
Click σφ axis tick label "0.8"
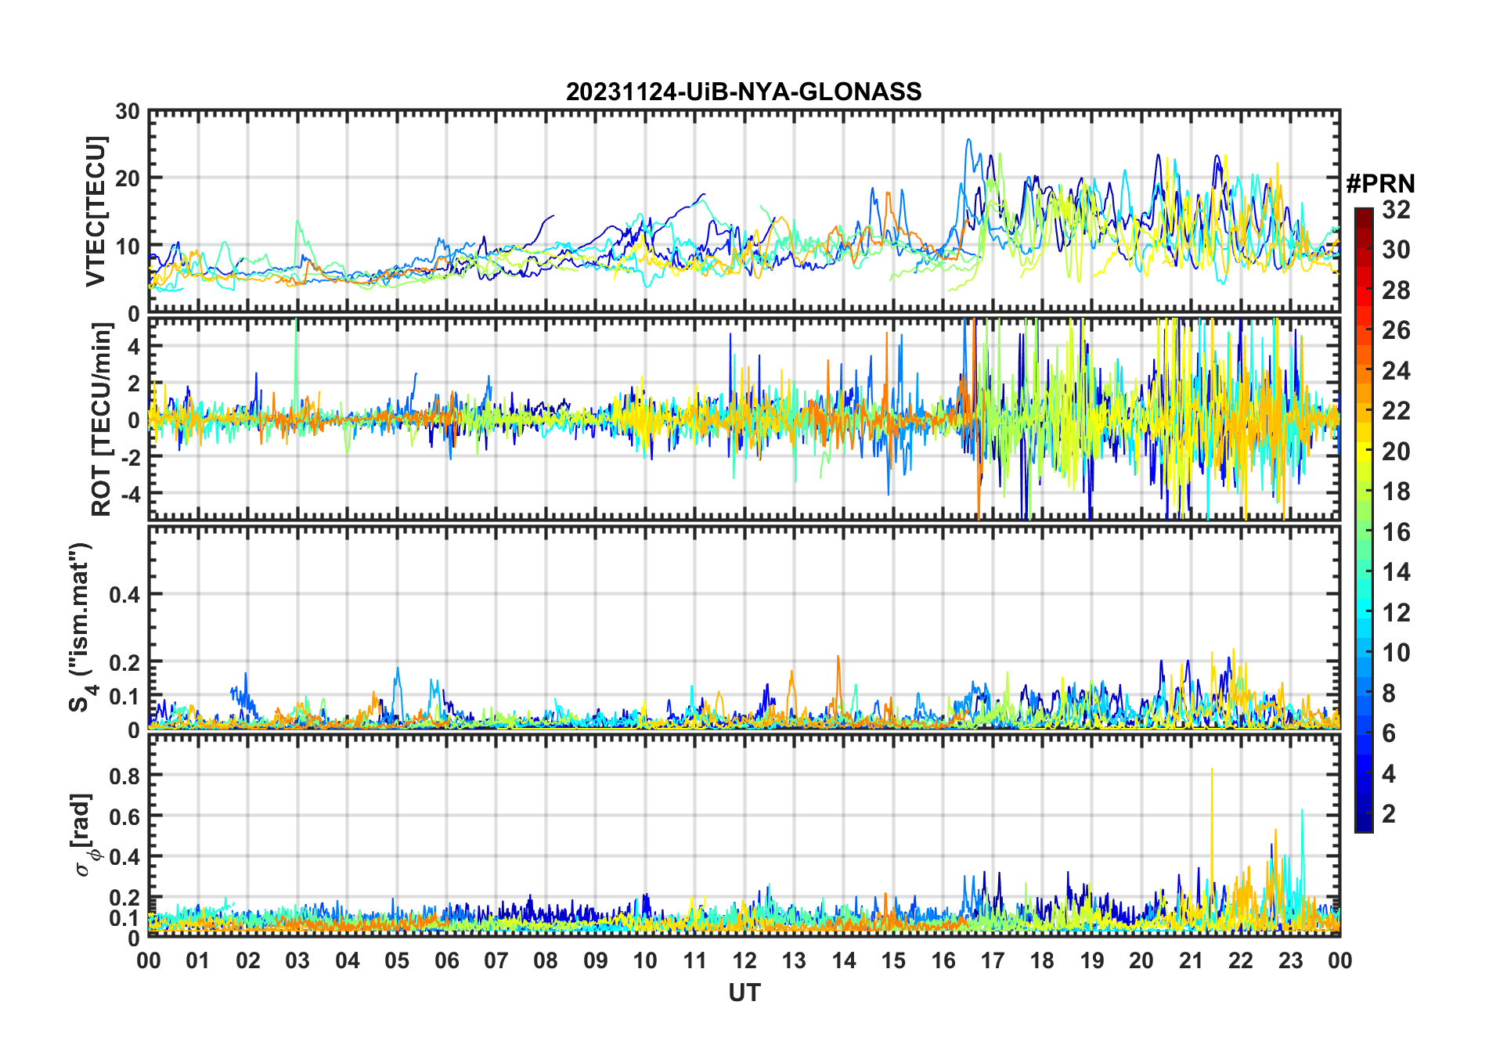[124, 775]
